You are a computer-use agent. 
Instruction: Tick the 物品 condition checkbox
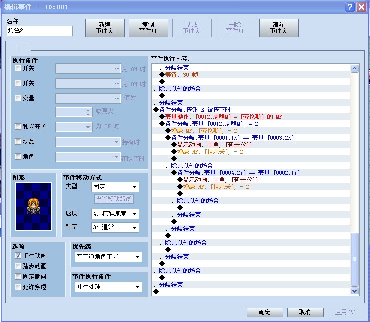coord(18,141)
